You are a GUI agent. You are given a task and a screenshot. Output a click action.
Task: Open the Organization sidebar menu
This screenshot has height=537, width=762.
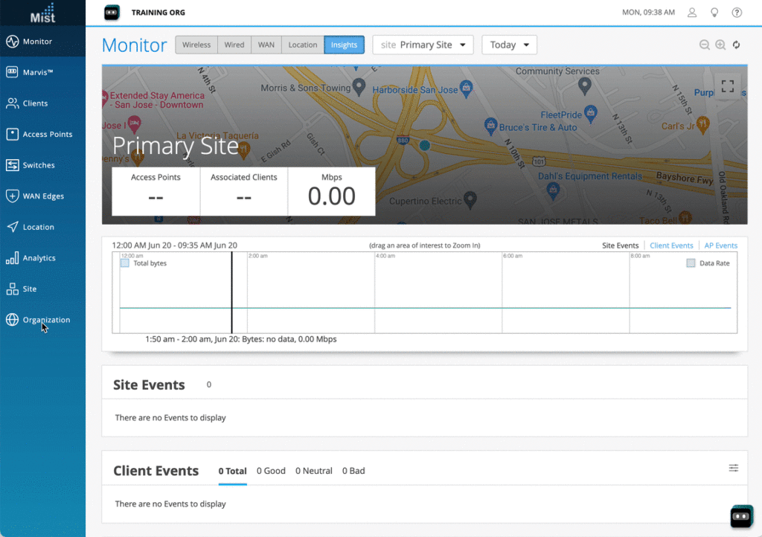point(46,320)
